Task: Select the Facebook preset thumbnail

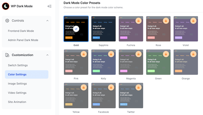Action: click(104, 96)
